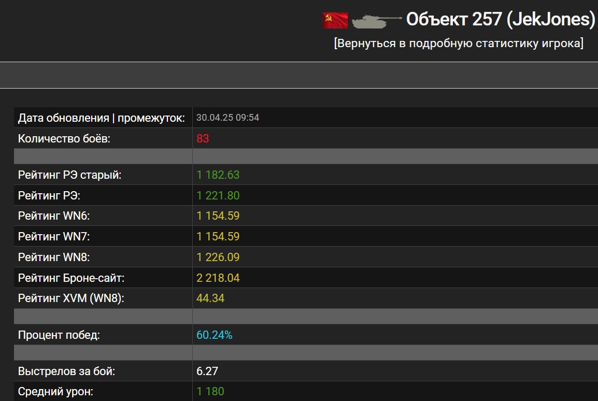Click label Рейтинг WN6
The height and width of the screenshot is (401, 598).
click(54, 216)
